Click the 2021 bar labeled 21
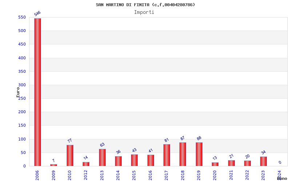The height and width of the screenshot is (182, 291). pos(231,163)
